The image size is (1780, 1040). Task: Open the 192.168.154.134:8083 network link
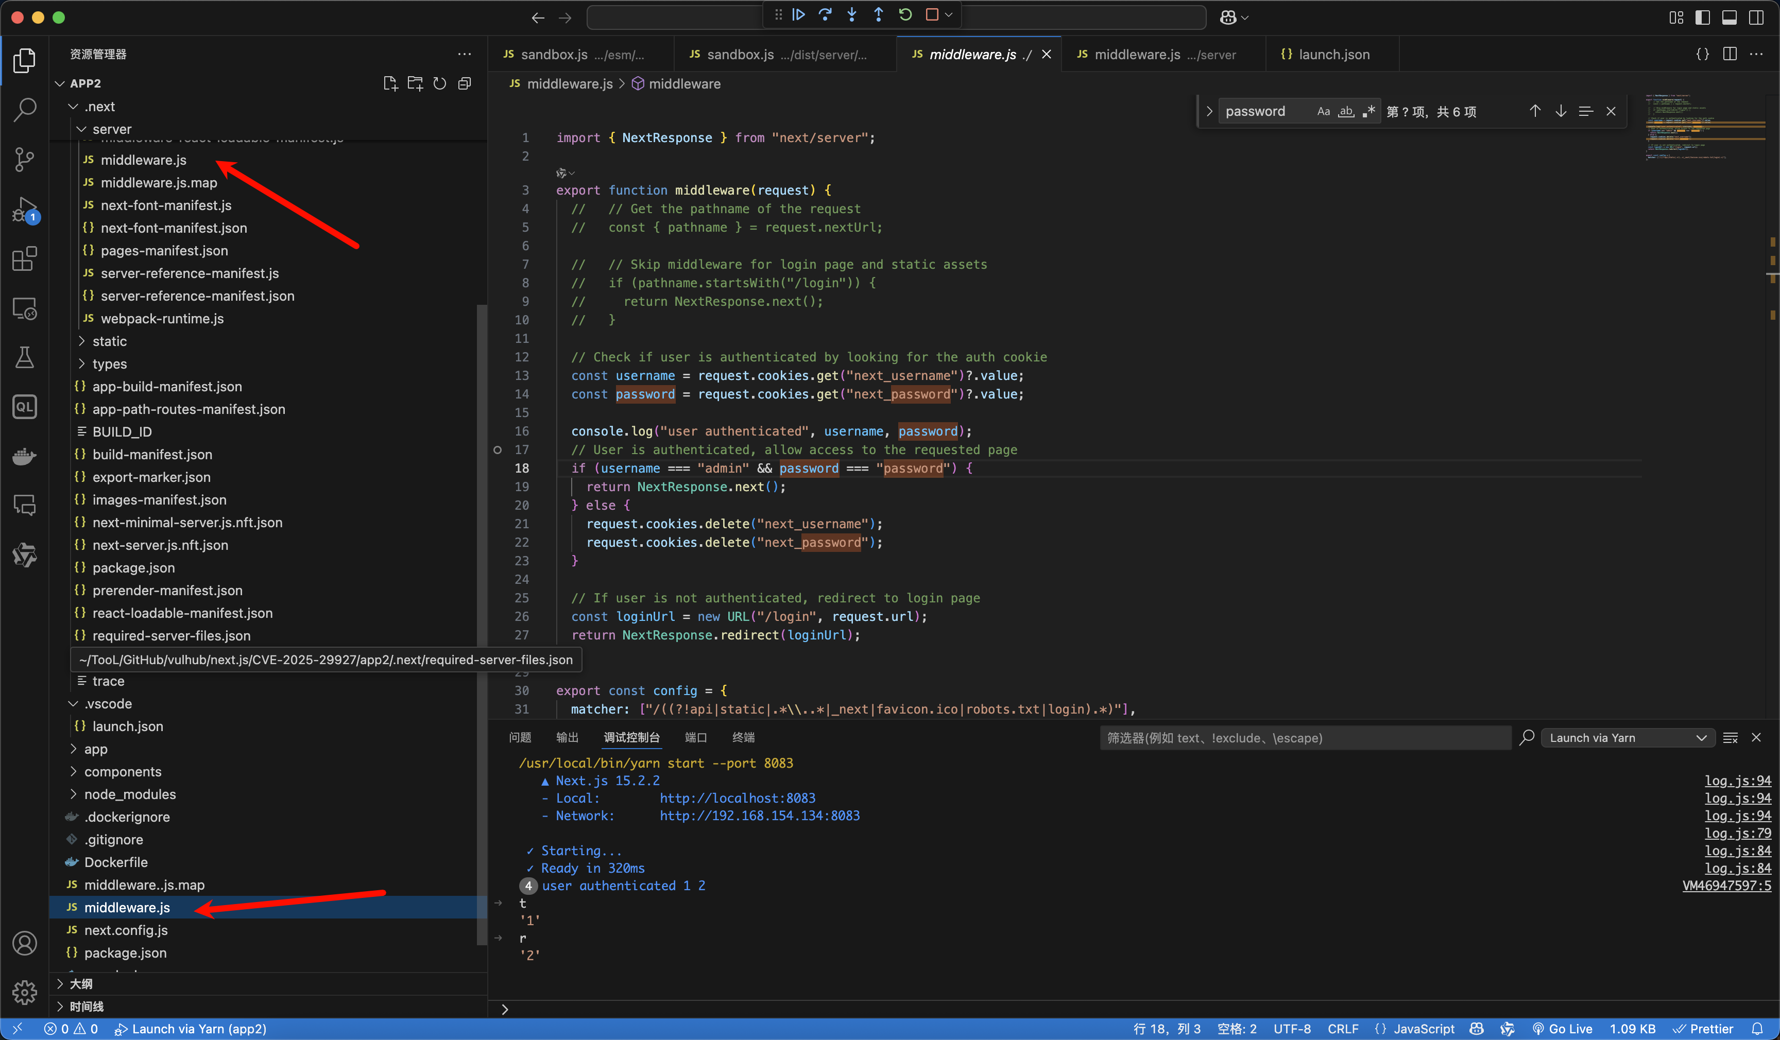(760, 816)
